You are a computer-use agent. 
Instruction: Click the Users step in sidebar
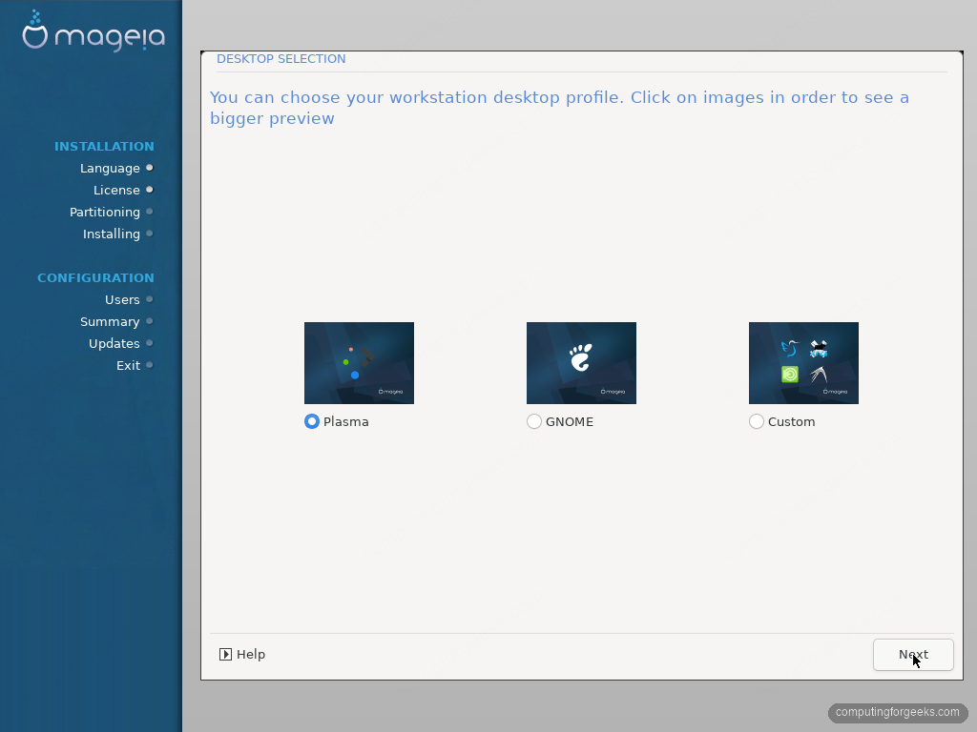point(122,299)
